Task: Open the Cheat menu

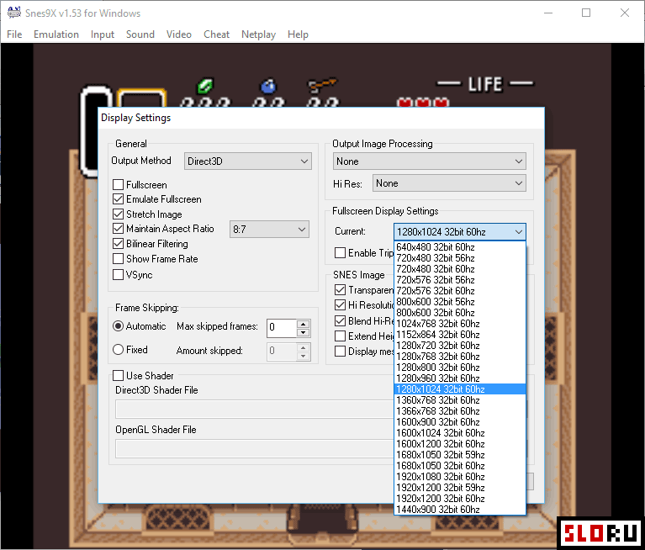Action: point(216,34)
